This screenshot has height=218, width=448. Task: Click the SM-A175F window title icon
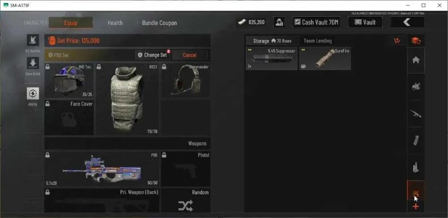6,5
